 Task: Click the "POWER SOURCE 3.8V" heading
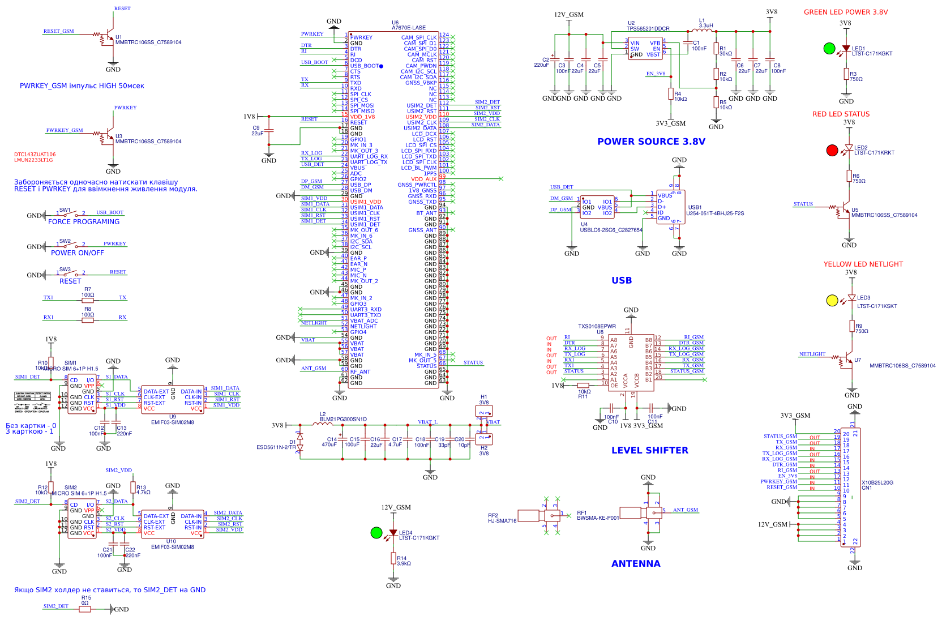click(651, 142)
